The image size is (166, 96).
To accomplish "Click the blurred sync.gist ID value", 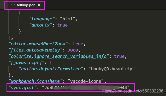I will (86, 88).
